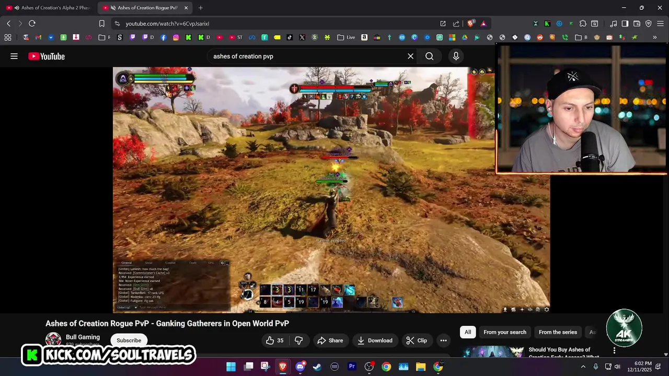Open the browser main menu
The width and height of the screenshot is (669, 376).
point(660,23)
